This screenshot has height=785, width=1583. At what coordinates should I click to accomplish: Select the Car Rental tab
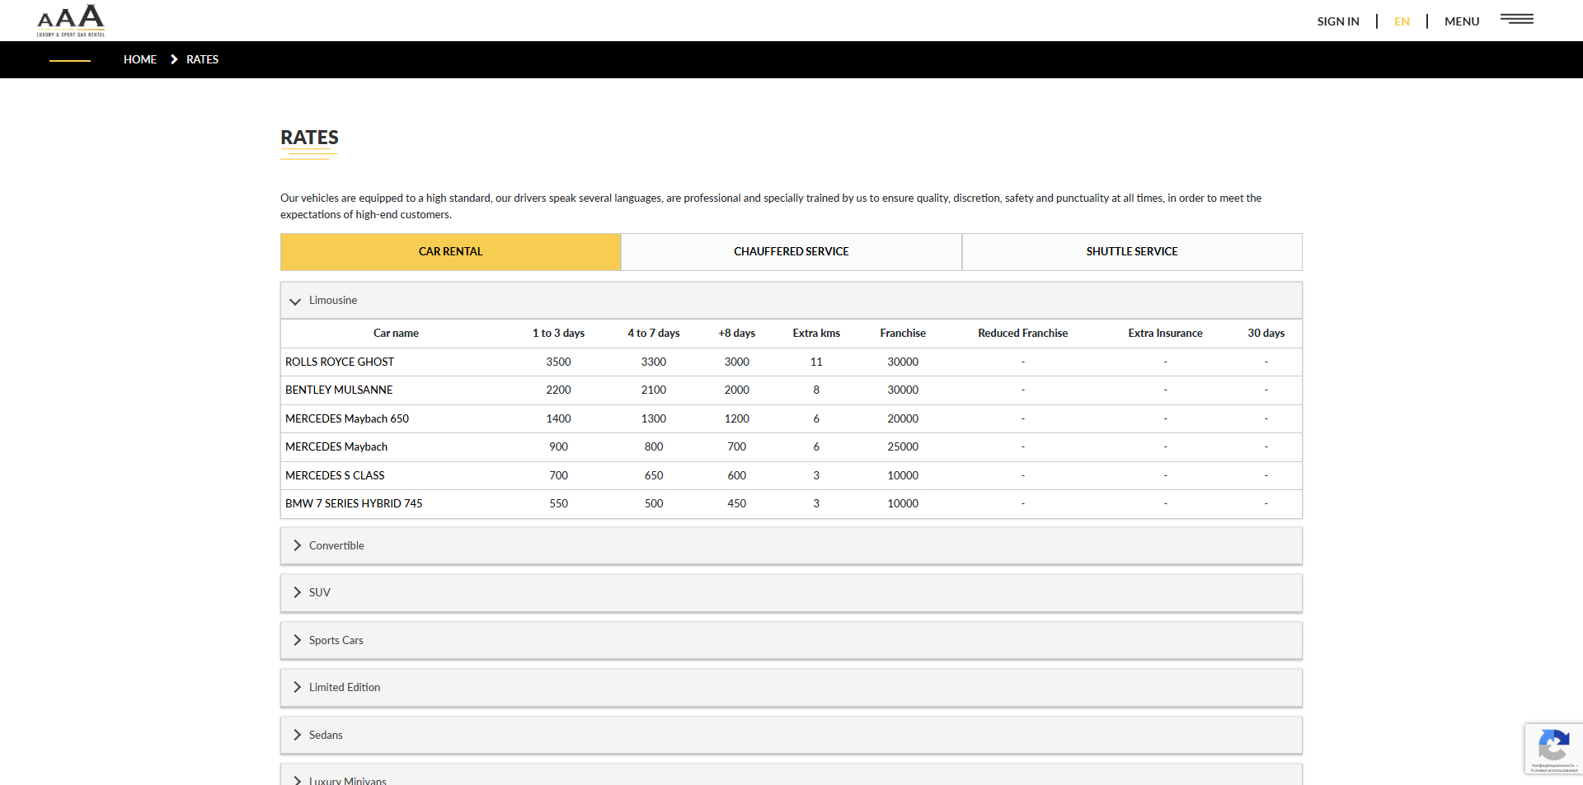(x=450, y=251)
